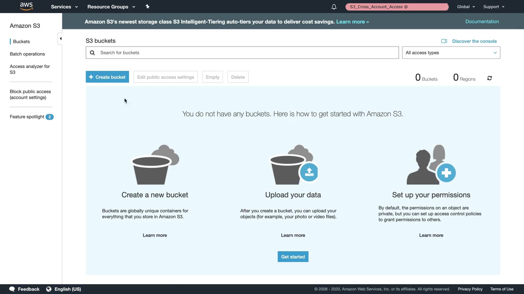The width and height of the screenshot is (524, 294).
Task: Open the Documentation link
Action: pyautogui.click(x=482, y=22)
